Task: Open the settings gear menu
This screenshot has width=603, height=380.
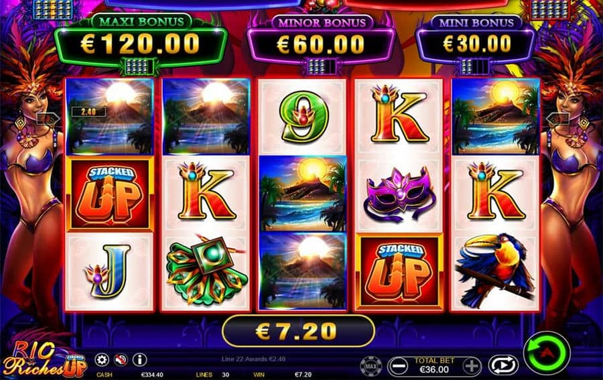Action: [x=102, y=360]
